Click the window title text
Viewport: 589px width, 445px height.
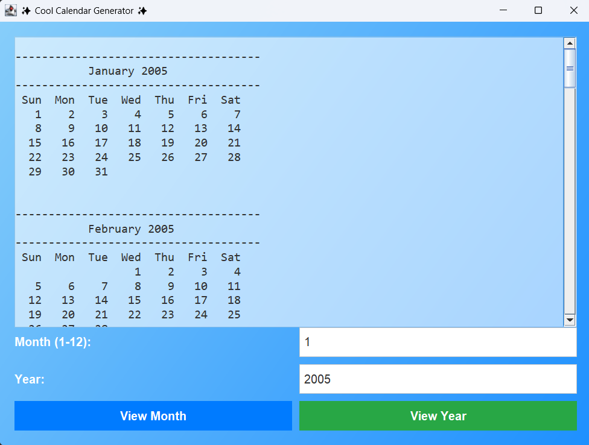click(84, 10)
